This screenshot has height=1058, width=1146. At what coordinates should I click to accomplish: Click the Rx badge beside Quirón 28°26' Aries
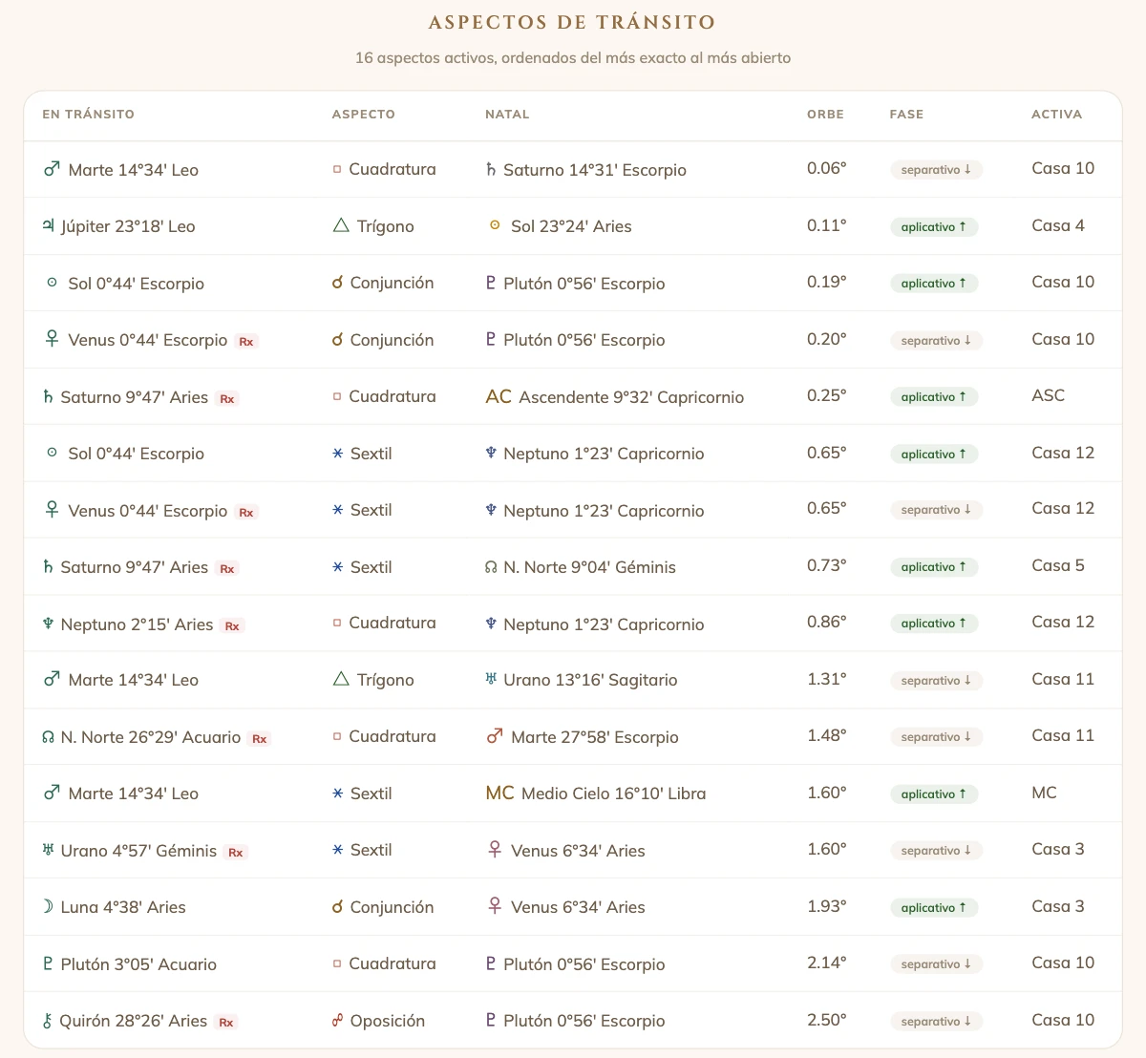tap(226, 1022)
